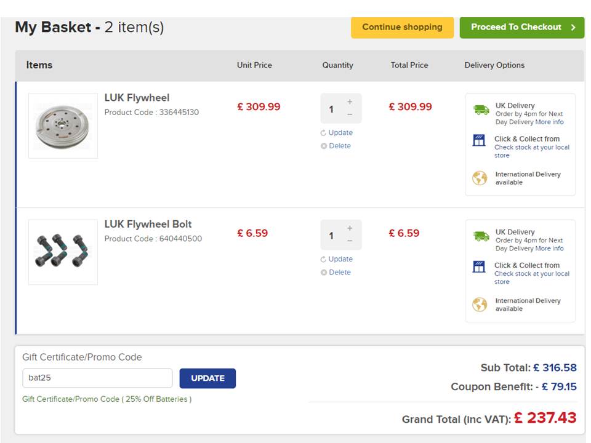This screenshot has height=443, width=591.
Task: Click the delete cross icon beside LUK Flywheel's Delete
Action: [x=324, y=146]
